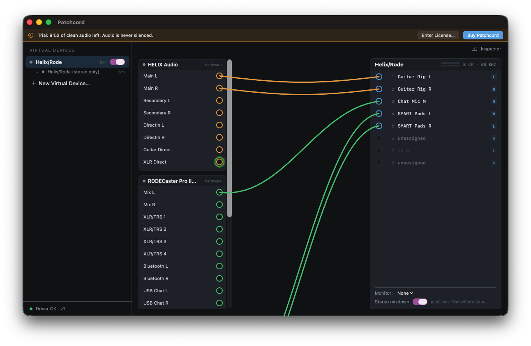
Task: Select the Bluetooth R port circle
Action: (x=219, y=278)
